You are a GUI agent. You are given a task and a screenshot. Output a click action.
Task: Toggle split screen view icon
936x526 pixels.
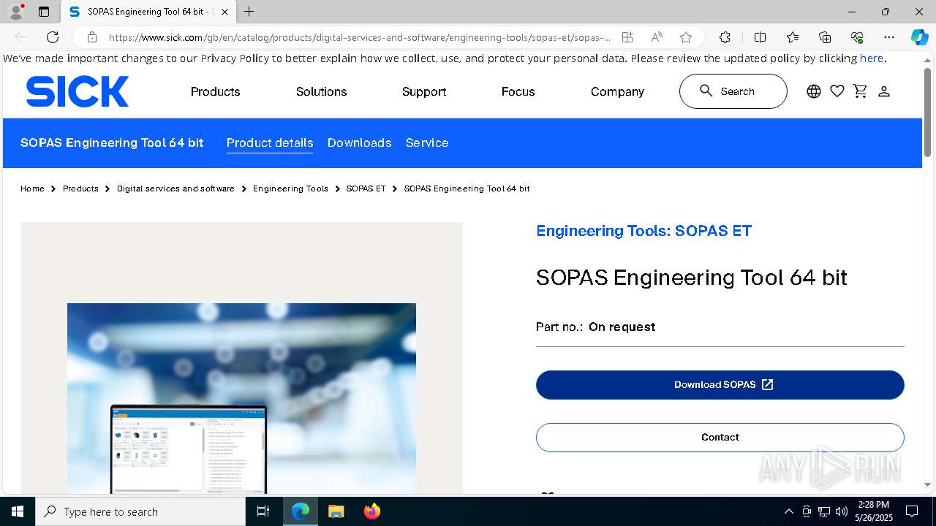click(x=760, y=37)
